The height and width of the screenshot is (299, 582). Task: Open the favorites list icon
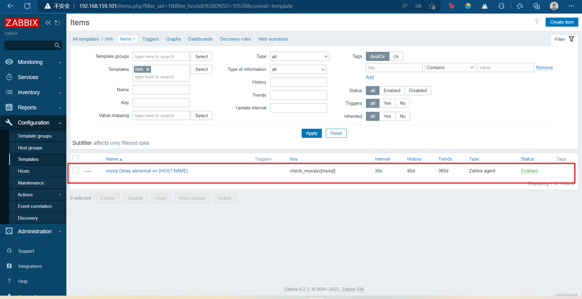coord(520,6)
